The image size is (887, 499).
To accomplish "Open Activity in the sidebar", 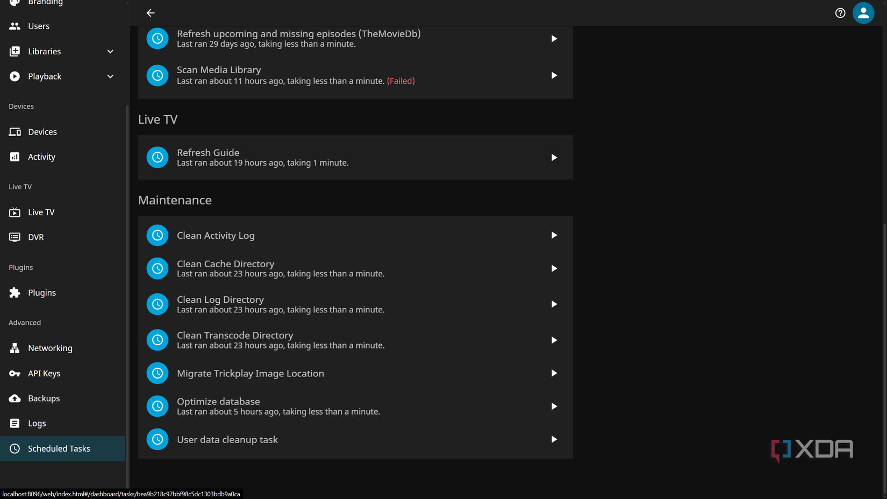I will (x=62, y=157).
